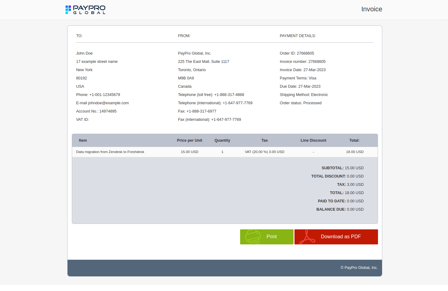This screenshot has width=448, height=291.
Task: Select quantity cell 1
Action: [x=222, y=152]
